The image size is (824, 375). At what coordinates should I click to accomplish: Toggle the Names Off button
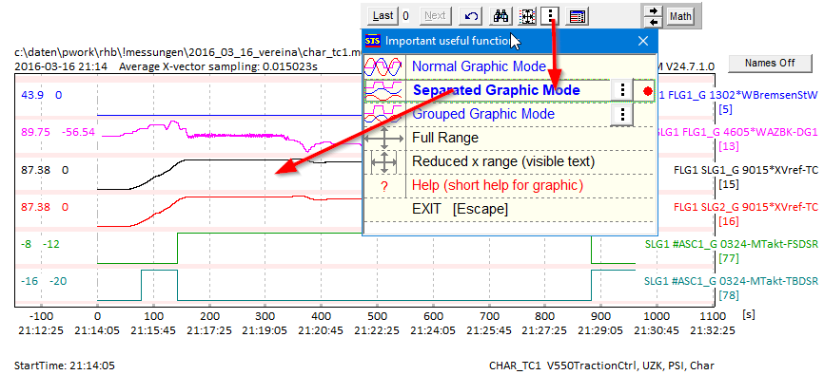point(770,63)
